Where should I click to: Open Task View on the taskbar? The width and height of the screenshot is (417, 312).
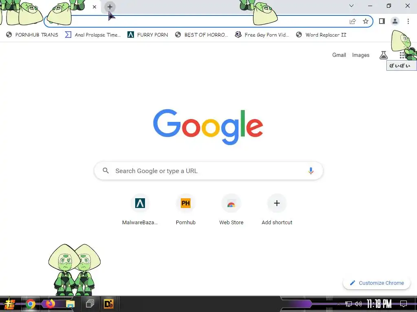pos(90,304)
